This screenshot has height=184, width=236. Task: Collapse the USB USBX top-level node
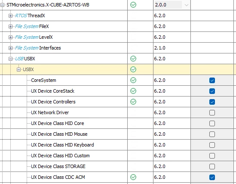tap(10, 59)
